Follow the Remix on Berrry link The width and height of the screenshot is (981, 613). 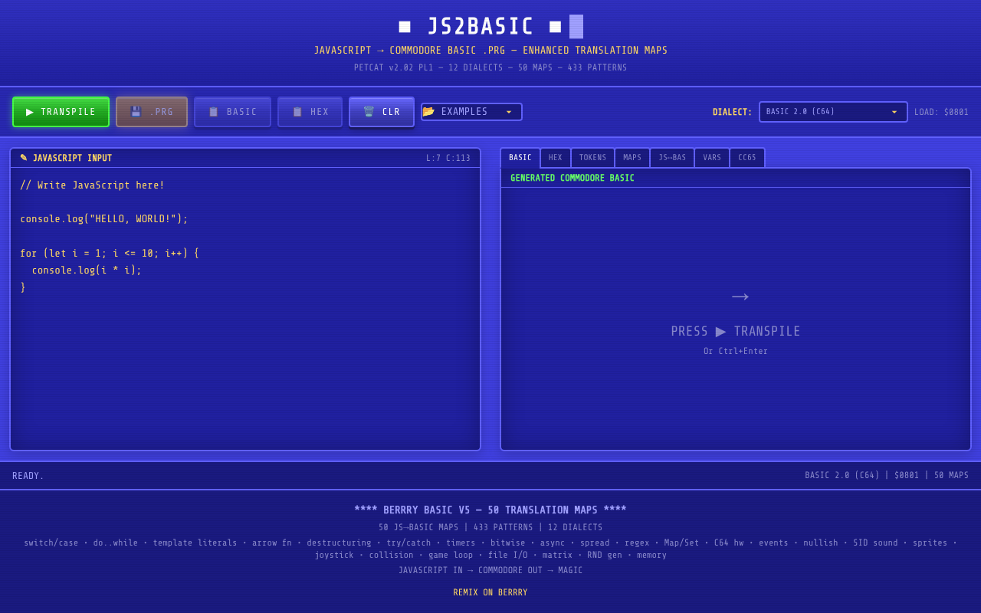[x=490, y=593]
